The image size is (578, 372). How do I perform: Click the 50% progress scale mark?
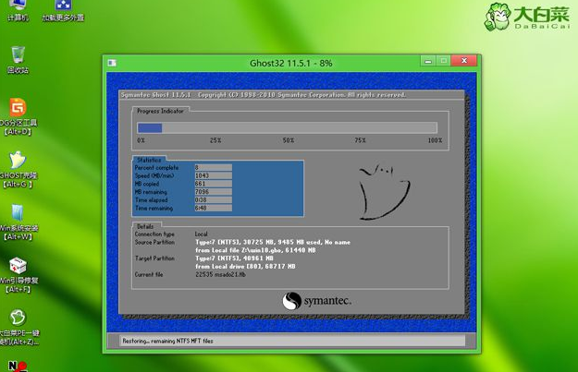click(289, 140)
